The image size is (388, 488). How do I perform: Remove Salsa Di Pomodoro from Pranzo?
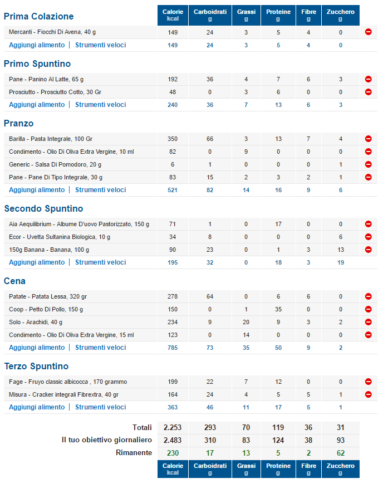pyautogui.click(x=368, y=164)
